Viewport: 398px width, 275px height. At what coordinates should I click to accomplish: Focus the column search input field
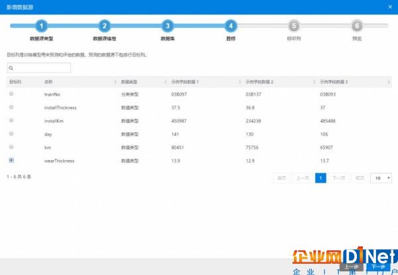[x=39, y=68]
